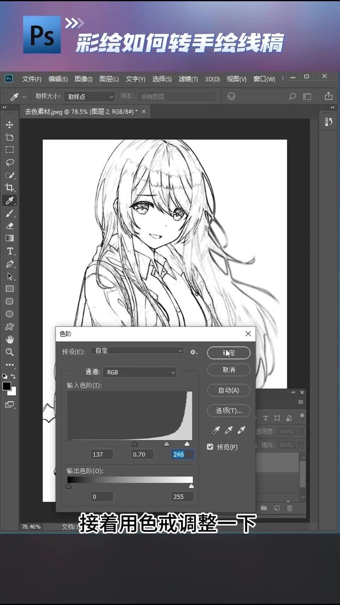Toggle screen mode at toolbox bottom
The width and height of the screenshot is (340, 605).
coord(9,405)
